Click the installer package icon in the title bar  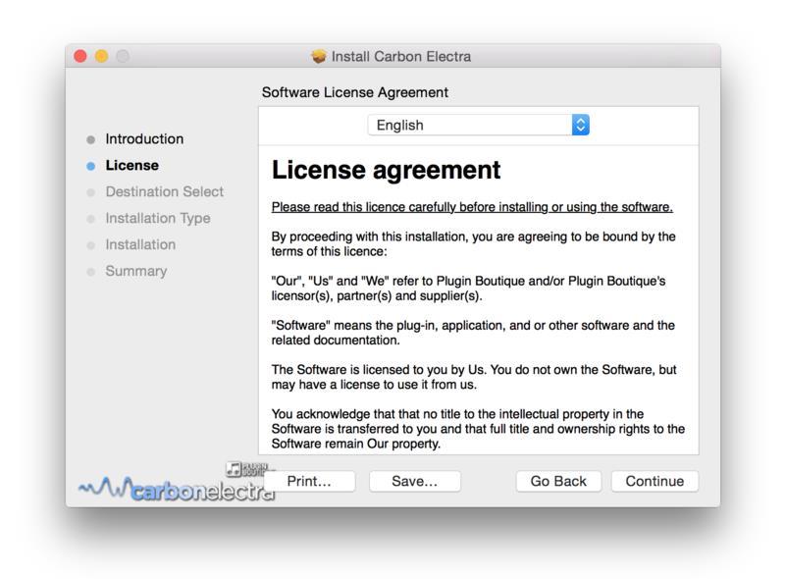[x=318, y=56]
